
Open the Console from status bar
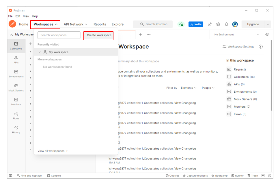54,176
